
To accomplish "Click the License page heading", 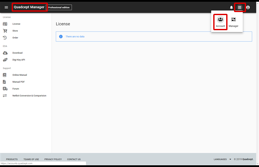I will [x=63, y=24].
